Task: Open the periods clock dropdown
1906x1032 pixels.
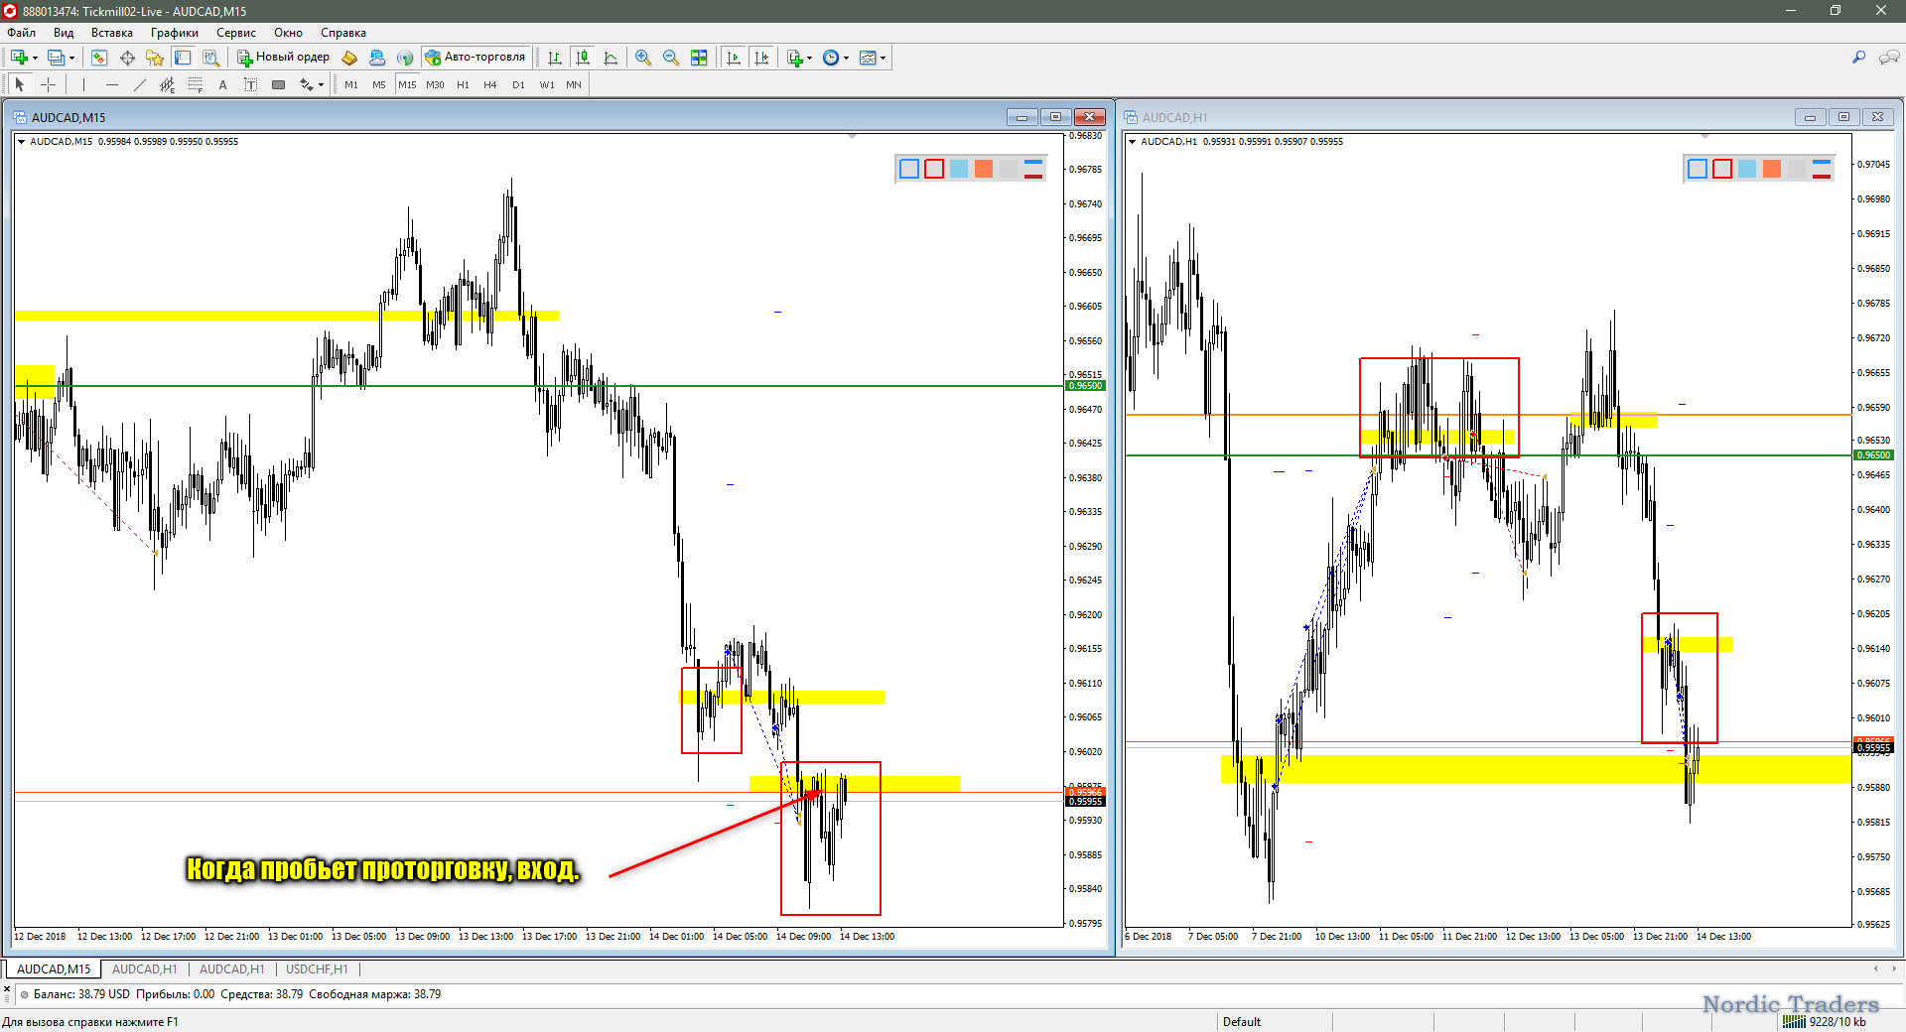Action: pyautogui.click(x=836, y=58)
